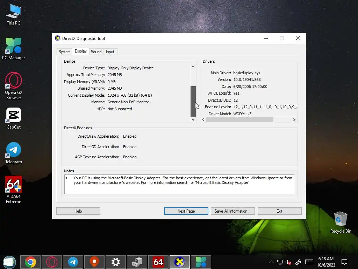Screen dimensions: 358x269
Task: Open AIDA64 from the taskbar
Action: coord(158,262)
